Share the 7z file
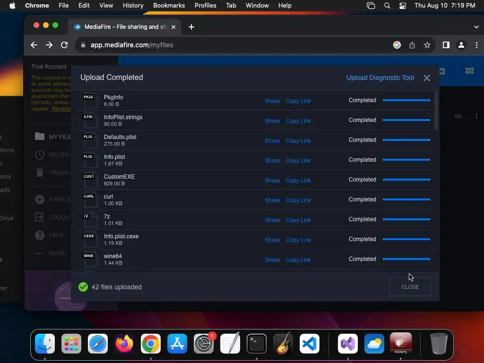The image size is (484, 363). tap(272, 220)
